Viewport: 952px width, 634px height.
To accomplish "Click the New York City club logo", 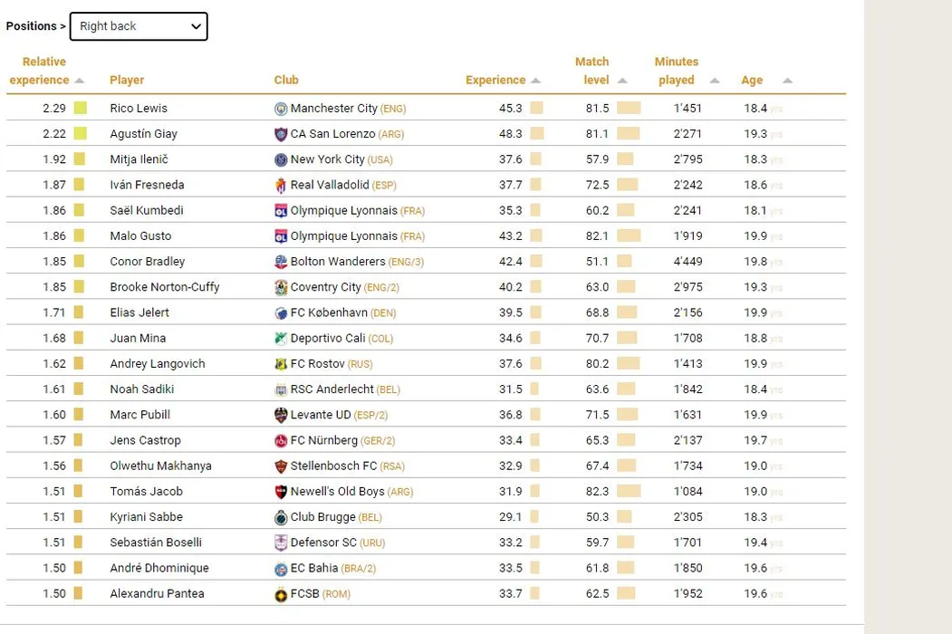I will pyautogui.click(x=281, y=159).
